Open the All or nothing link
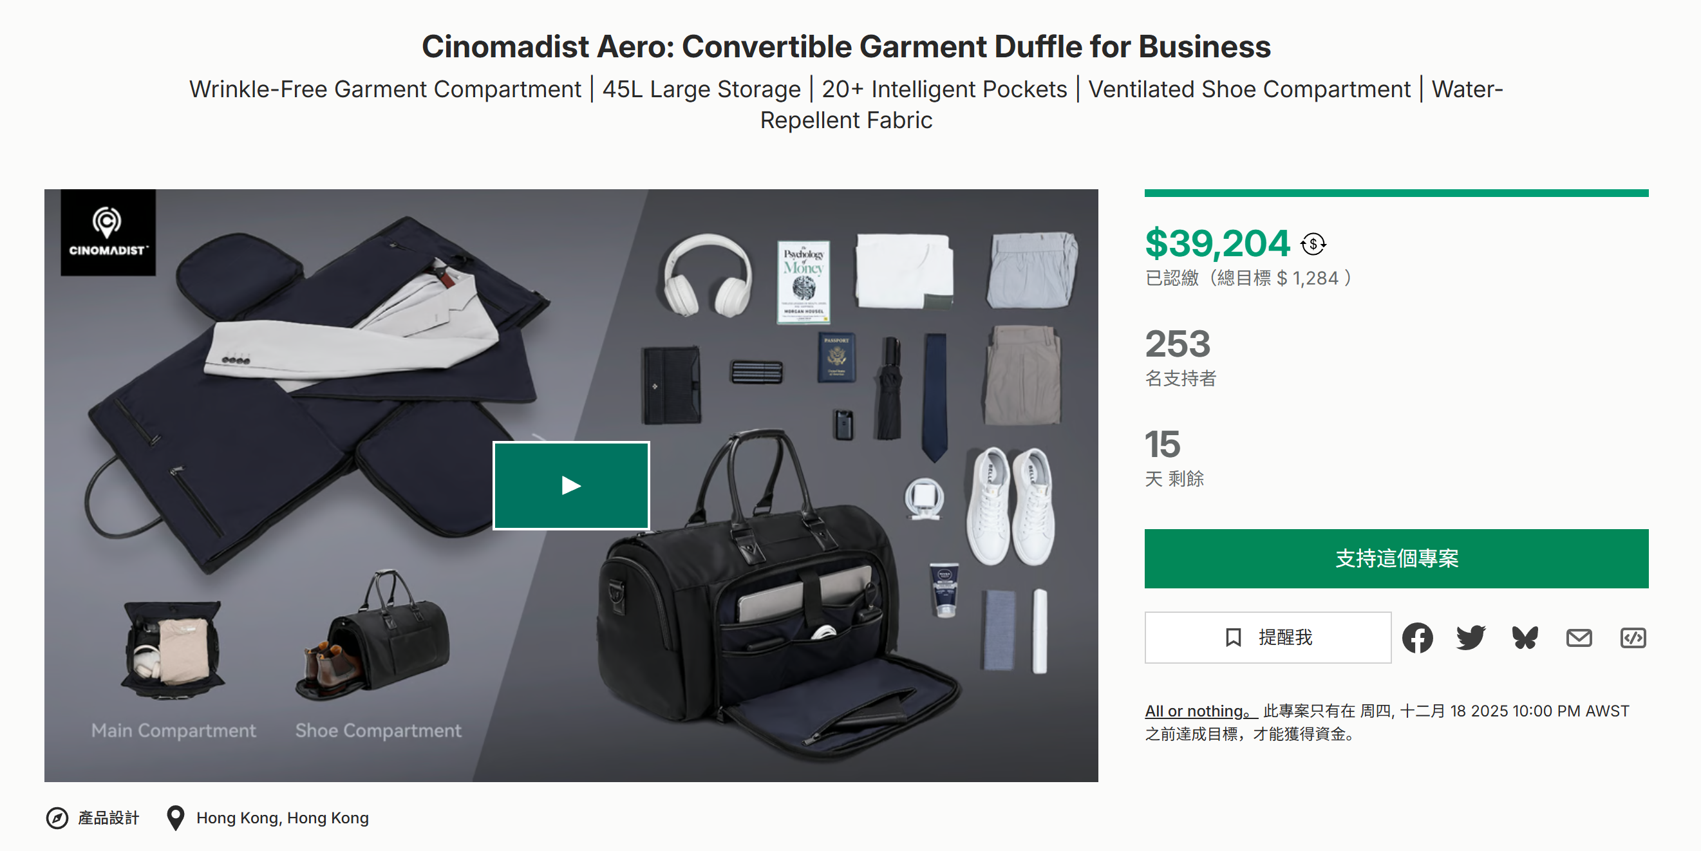Screen dimensions: 1701x851 [x=1196, y=711]
